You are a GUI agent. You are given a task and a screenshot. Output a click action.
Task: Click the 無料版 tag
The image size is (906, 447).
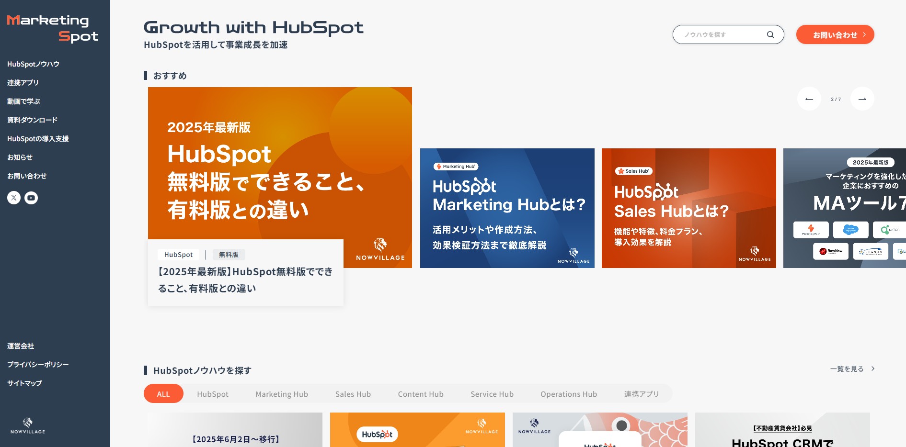point(229,255)
